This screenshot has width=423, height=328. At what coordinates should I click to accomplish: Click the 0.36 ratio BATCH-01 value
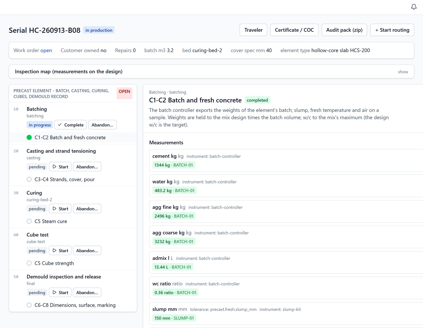point(175,293)
